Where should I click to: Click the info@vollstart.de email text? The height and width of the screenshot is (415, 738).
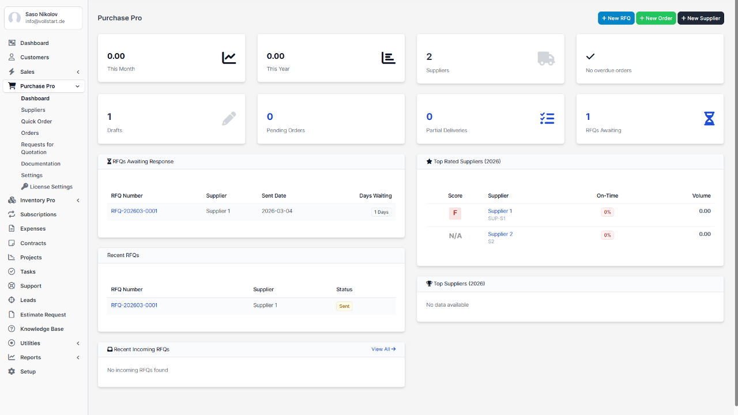[x=45, y=21]
